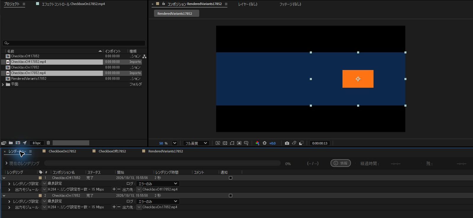
Task: Click the label color swatch of render item 1
Action: click(40, 178)
